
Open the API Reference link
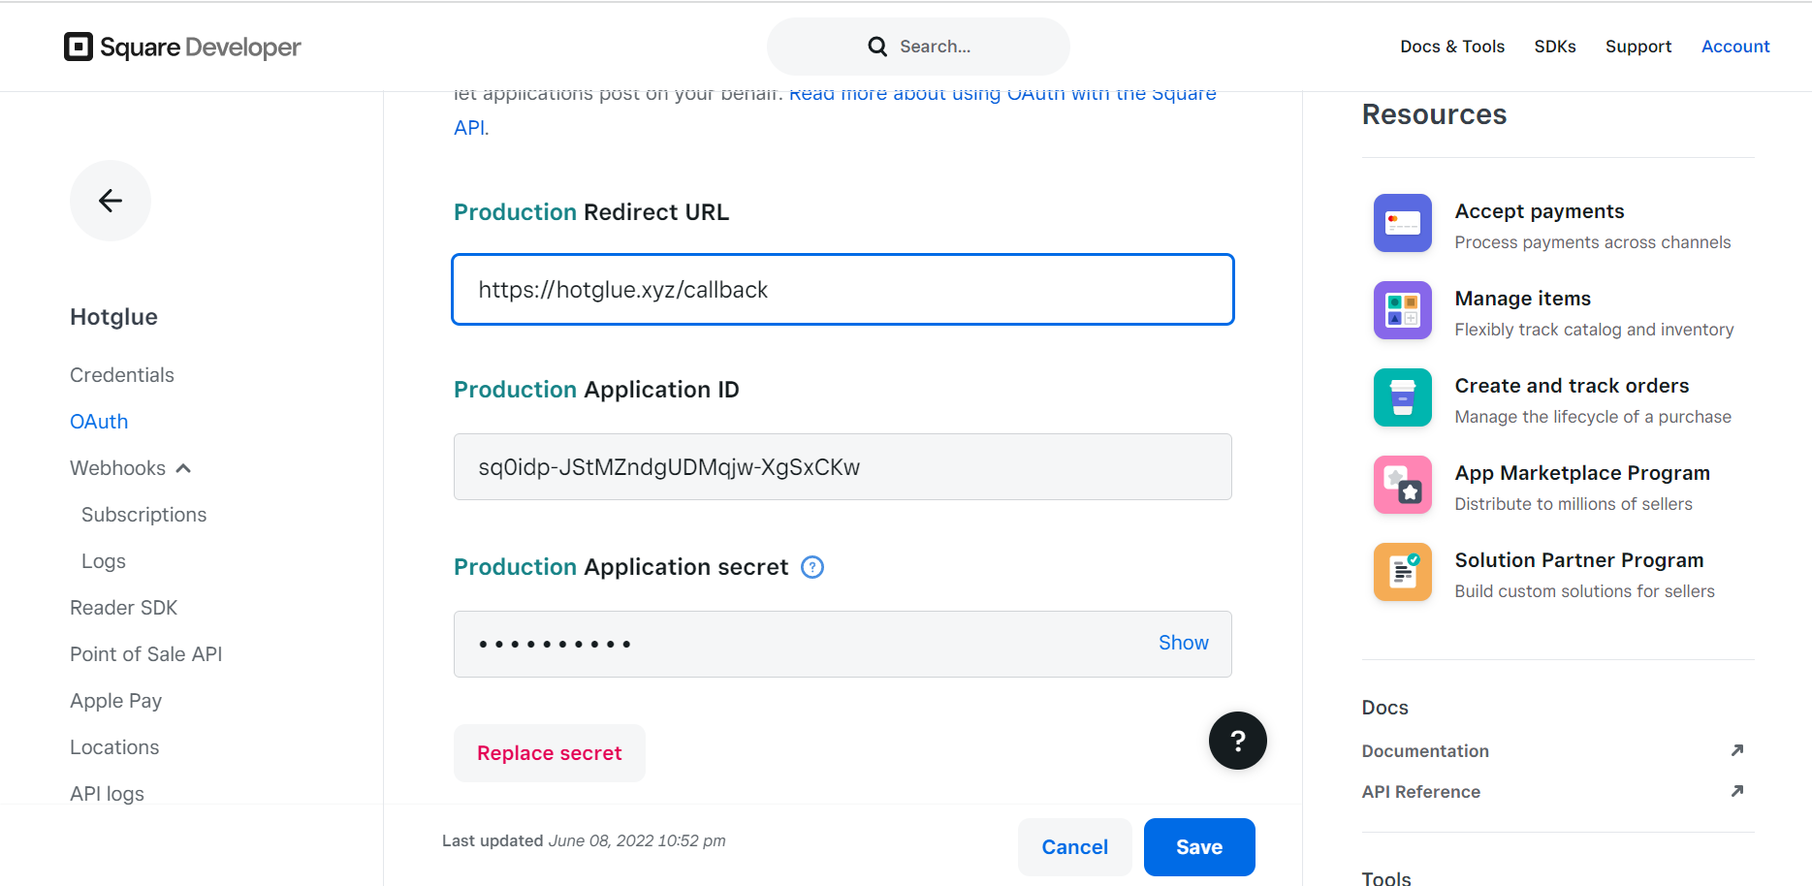(x=1420, y=792)
